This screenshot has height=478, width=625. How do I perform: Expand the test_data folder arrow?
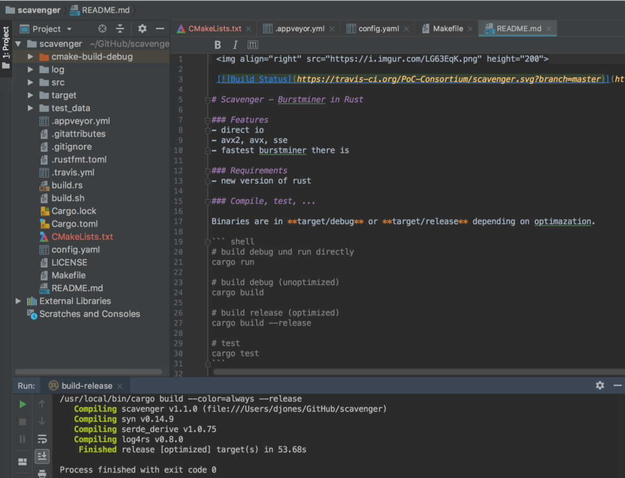(31, 108)
